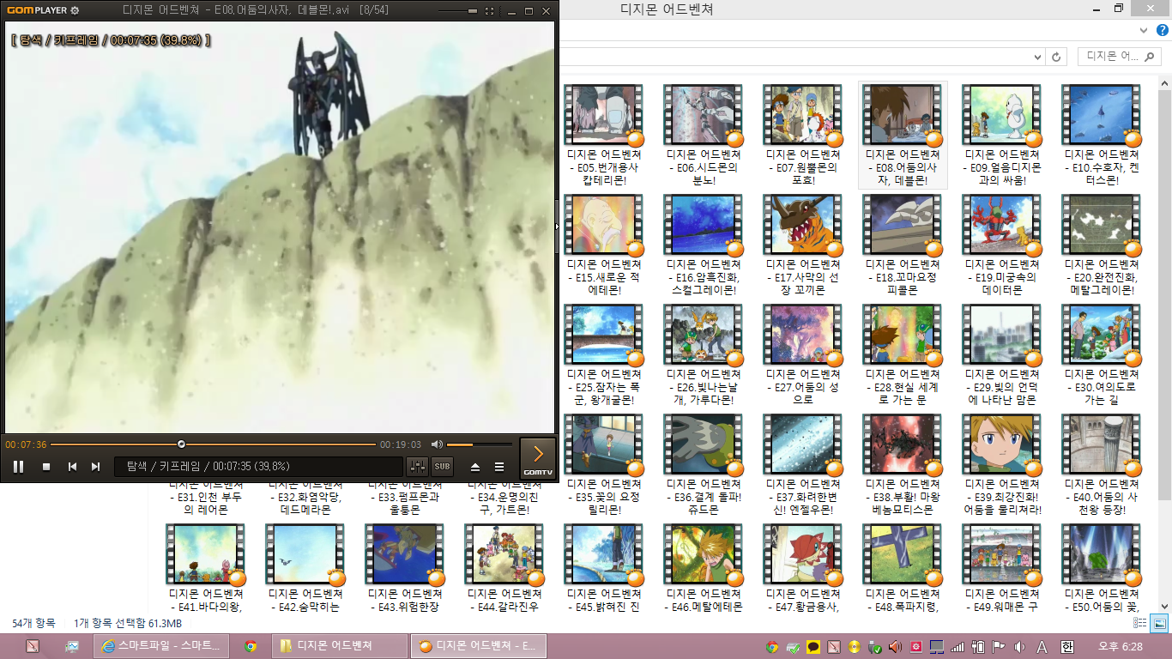Click the E38 file name label
The height and width of the screenshot is (659, 1172).
[903, 497]
